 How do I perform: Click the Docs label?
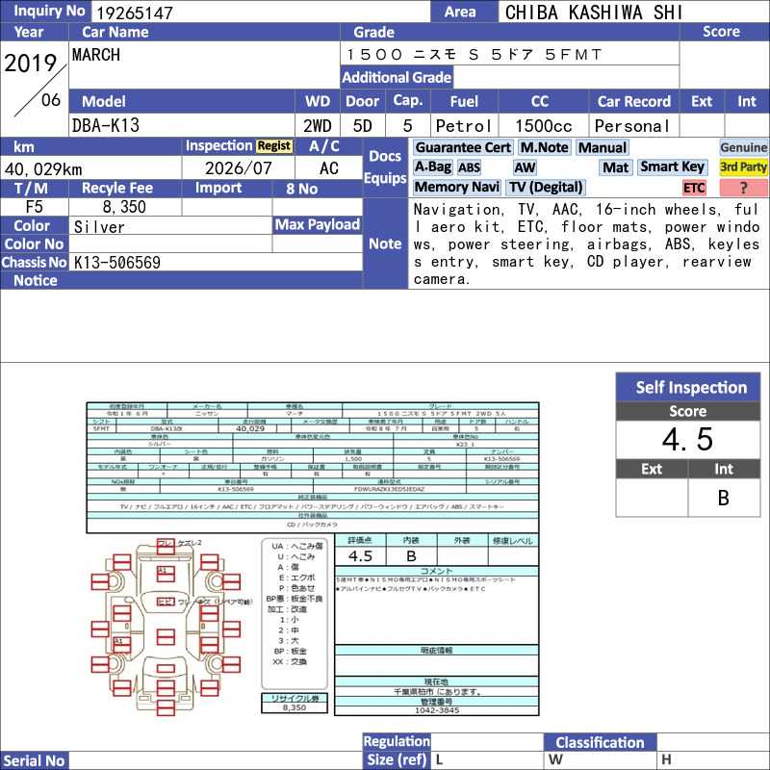coord(385,156)
